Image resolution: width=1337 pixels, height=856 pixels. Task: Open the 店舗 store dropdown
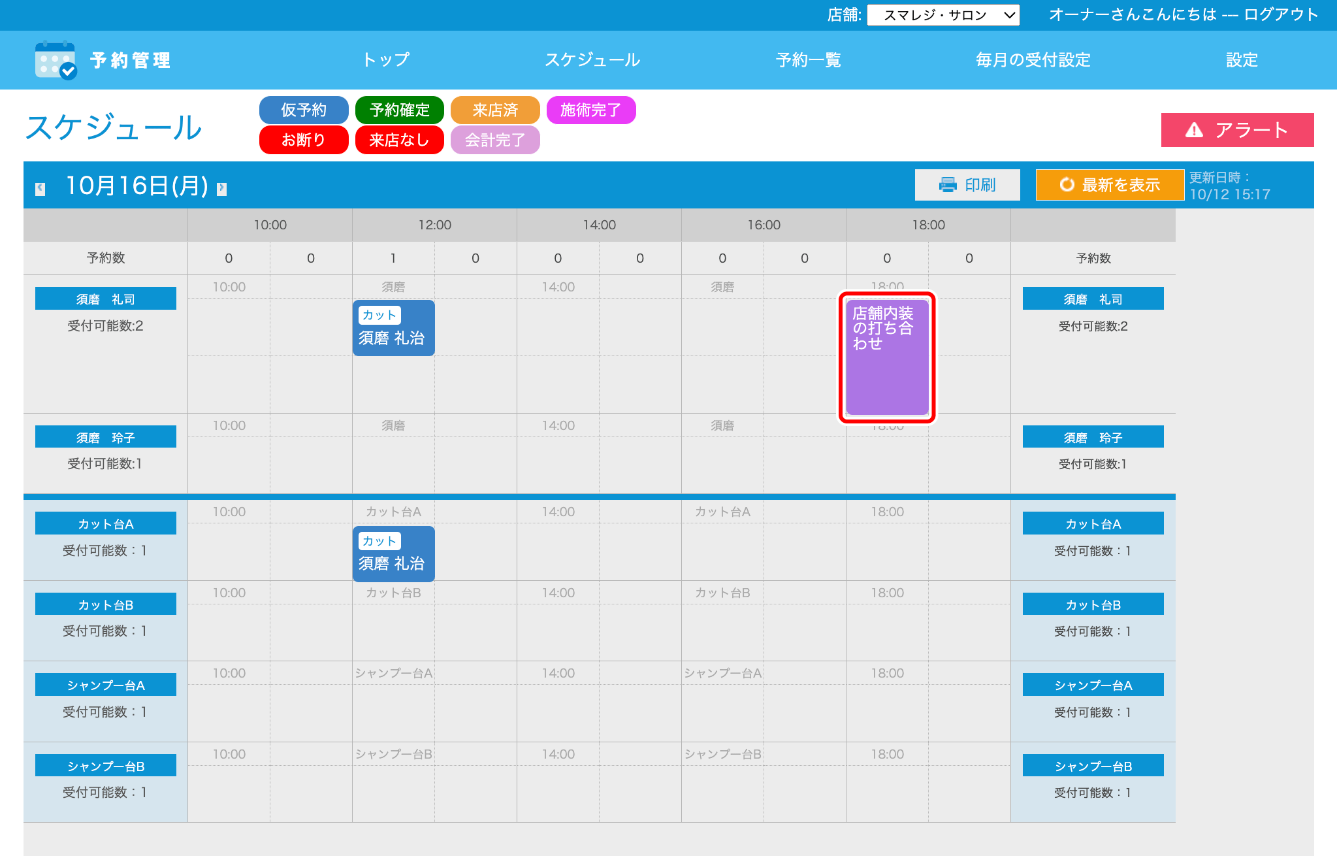click(x=942, y=15)
